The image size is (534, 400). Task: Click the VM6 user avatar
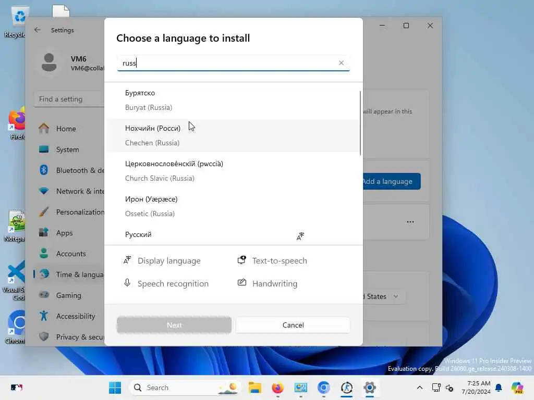point(49,63)
